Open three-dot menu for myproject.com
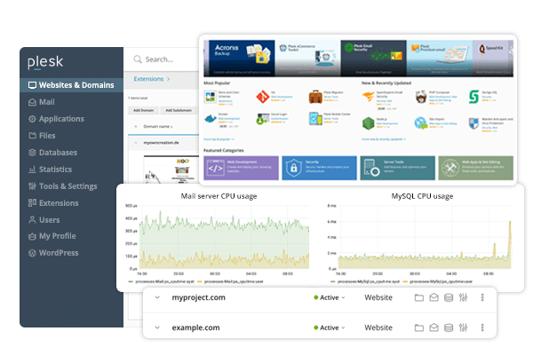The height and width of the screenshot is (355, 533). (x=484, y=298)
